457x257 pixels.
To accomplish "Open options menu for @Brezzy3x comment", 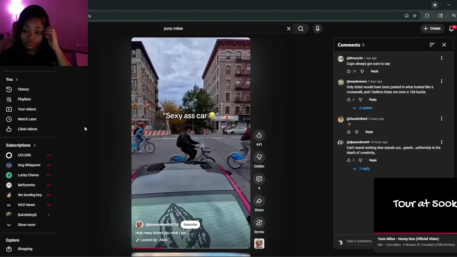I will click(442, 58).
